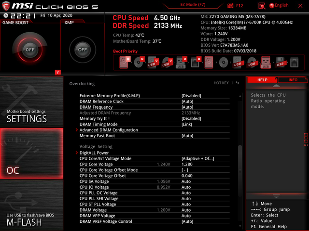
Task: Edit CPU PLL OC Voltage Auto field
Action: click(186, 193)
